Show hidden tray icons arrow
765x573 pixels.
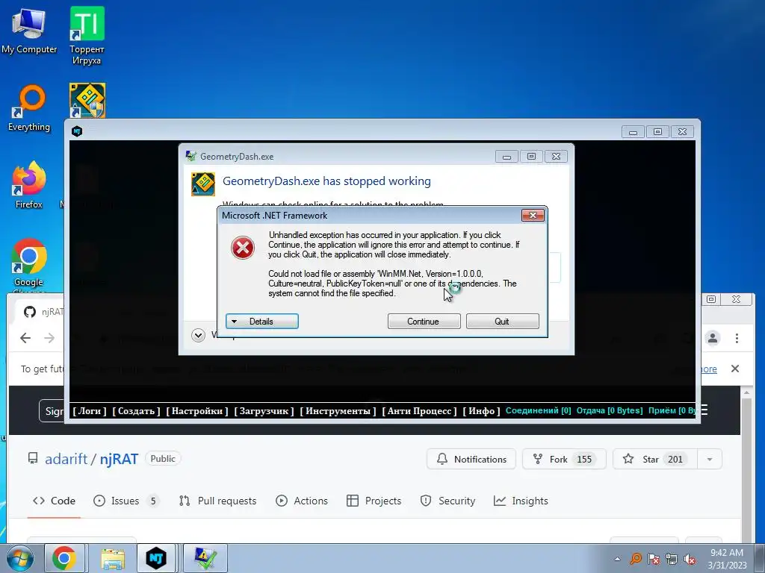[618, 559]
